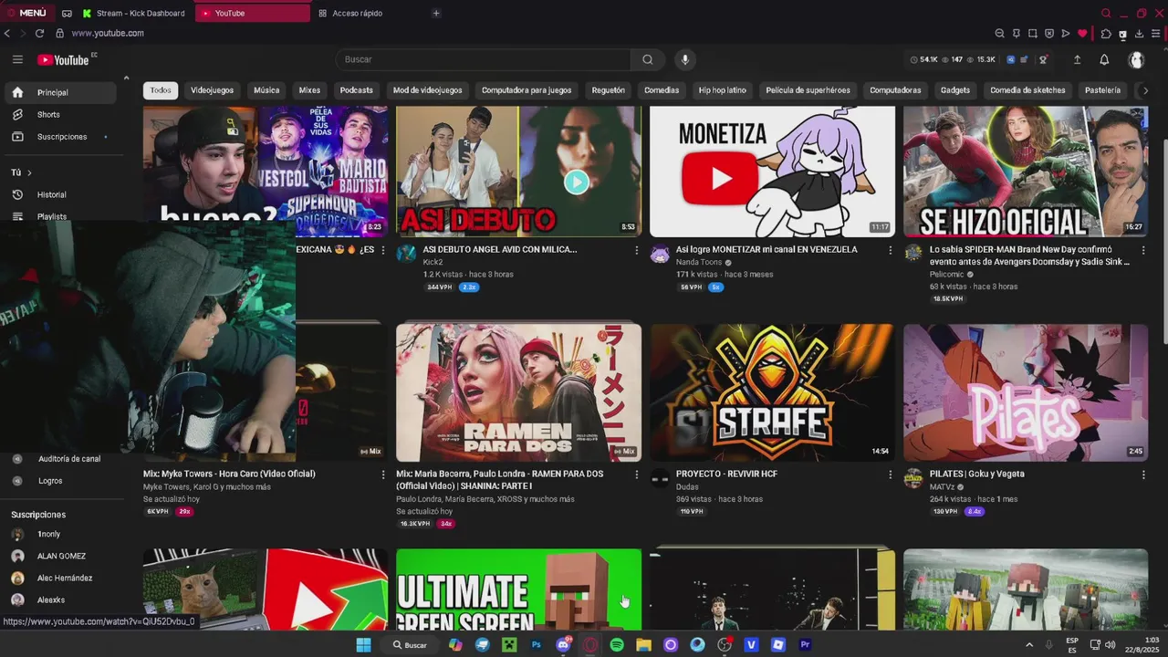The image size is (1168, 657).
Task: Click the YouTube logo
Action: point(64,60)
